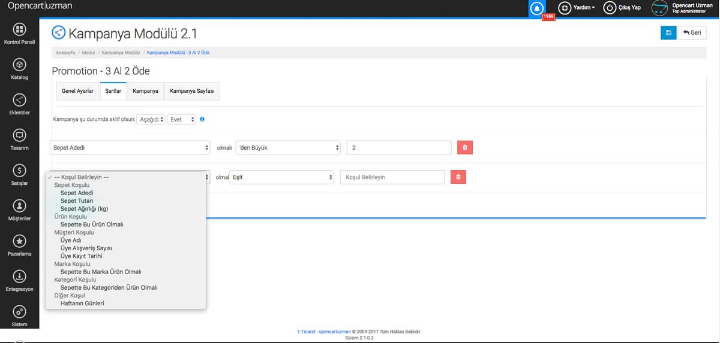Image resolution: width=720 pixels, height=343 pixels.
Task: Click the Geri back button
Action: pos(692,32)
